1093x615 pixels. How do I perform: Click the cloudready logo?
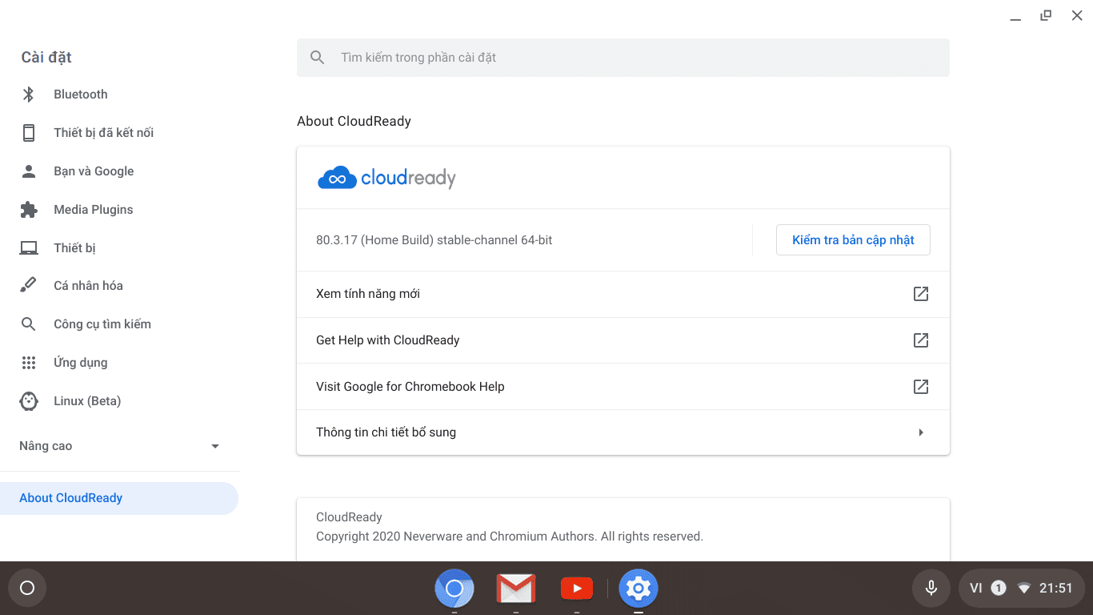click(x=386, y=178)
